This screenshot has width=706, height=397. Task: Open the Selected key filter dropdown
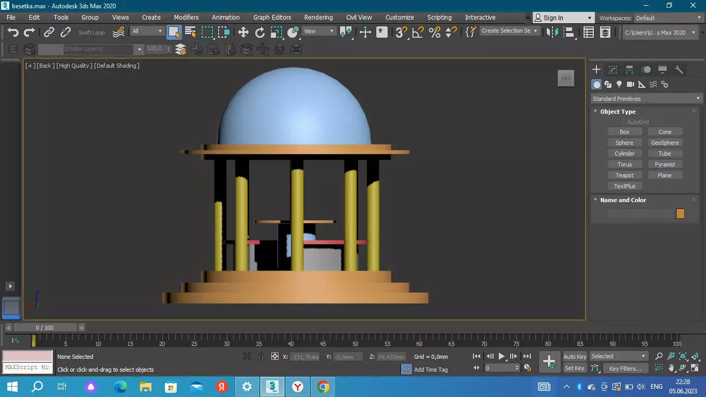click(619, 356)
